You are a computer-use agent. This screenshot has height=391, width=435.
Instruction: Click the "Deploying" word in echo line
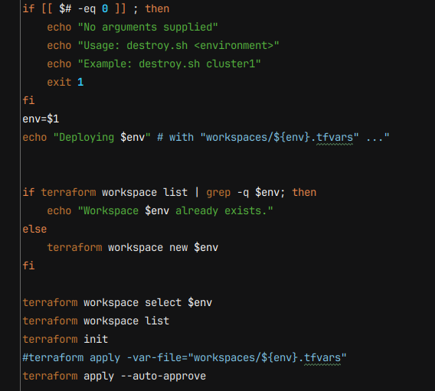pyautogui.click(x=87, y=138)
